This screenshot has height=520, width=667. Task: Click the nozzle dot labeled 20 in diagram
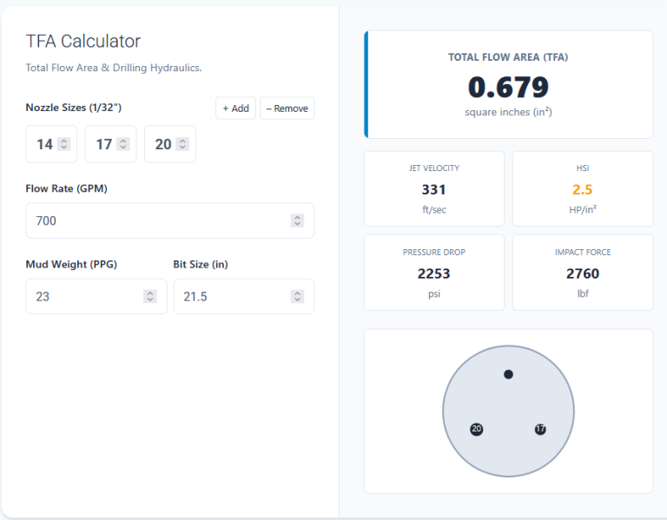coord(476,430)
